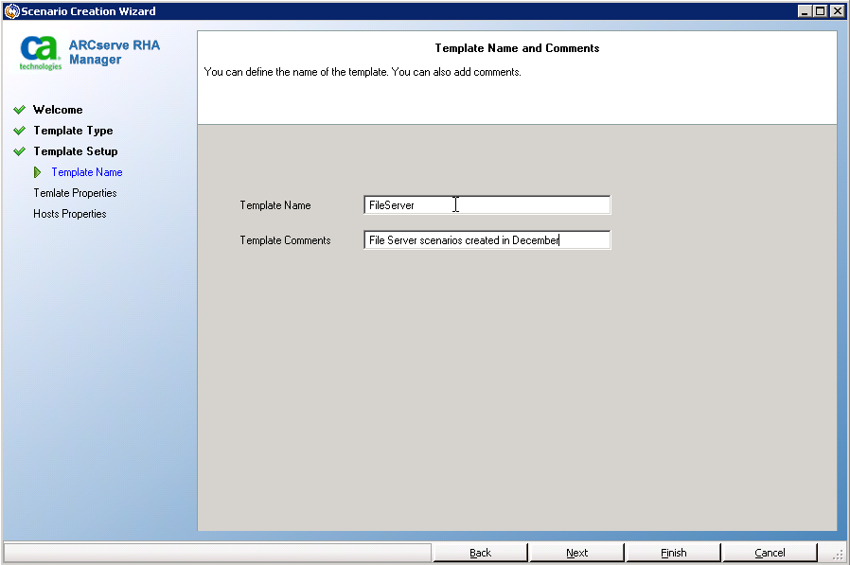
Task: Click the green checkmark beside Template Type
Action: pyautogui.click(x=19, y=131)
